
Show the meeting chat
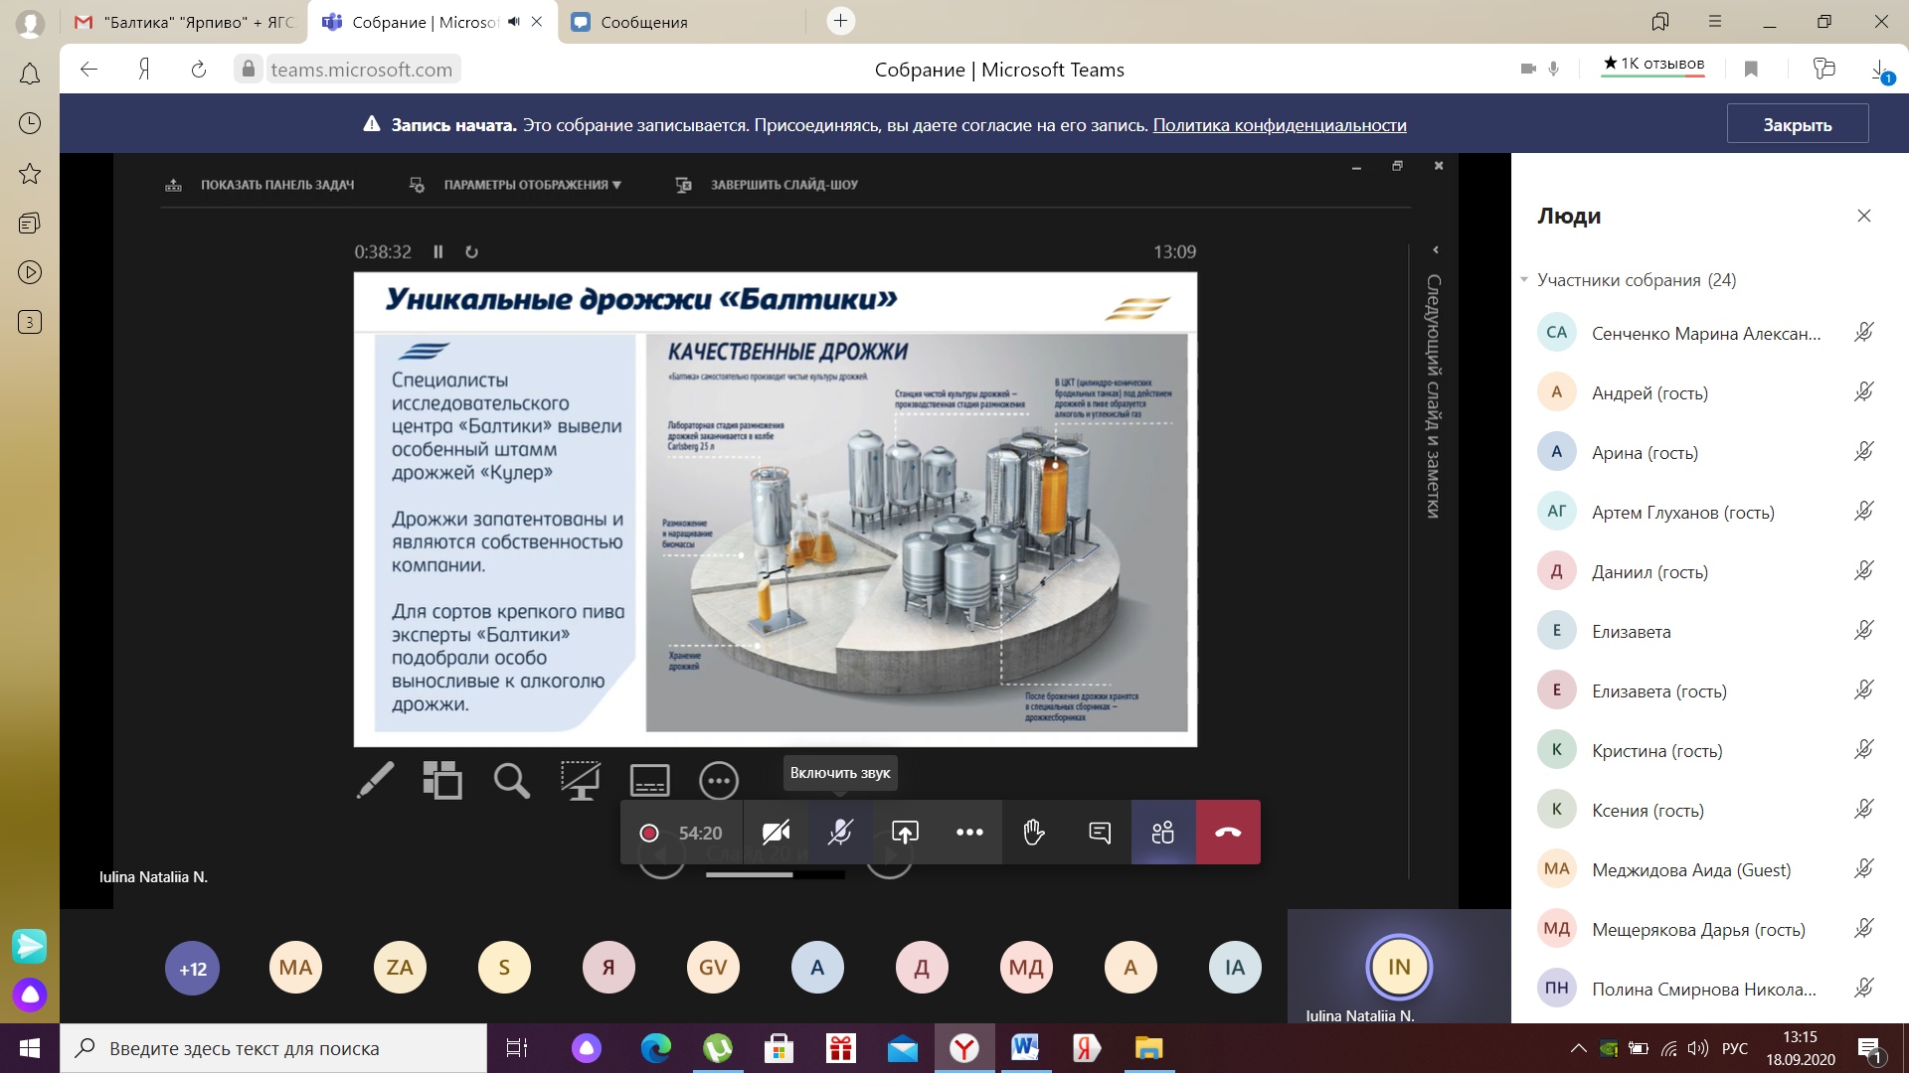click(x=1099, y=833)
